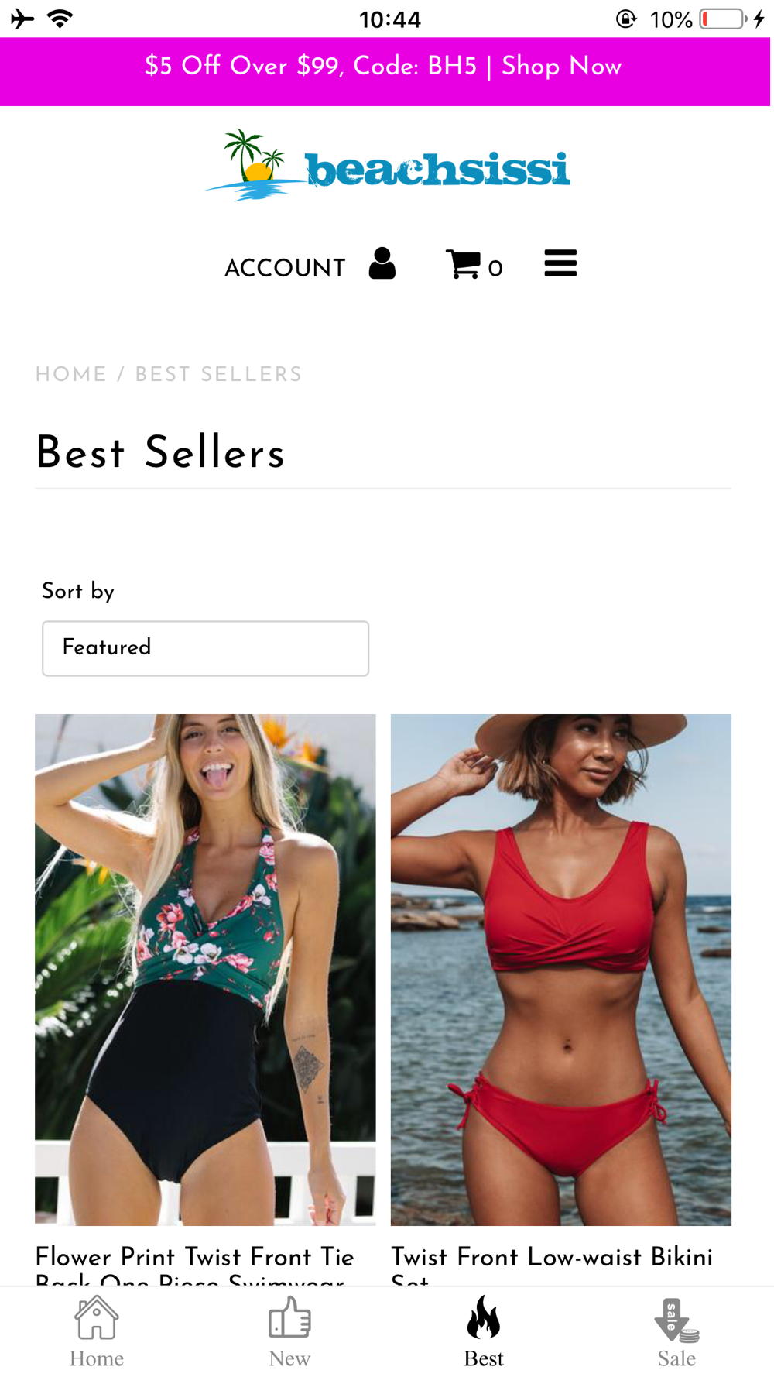Image resolution: width=774 pixels, height=1377 pixels.
Task: Click BEST SELLERS breadcrumb link
Action: 218,375
